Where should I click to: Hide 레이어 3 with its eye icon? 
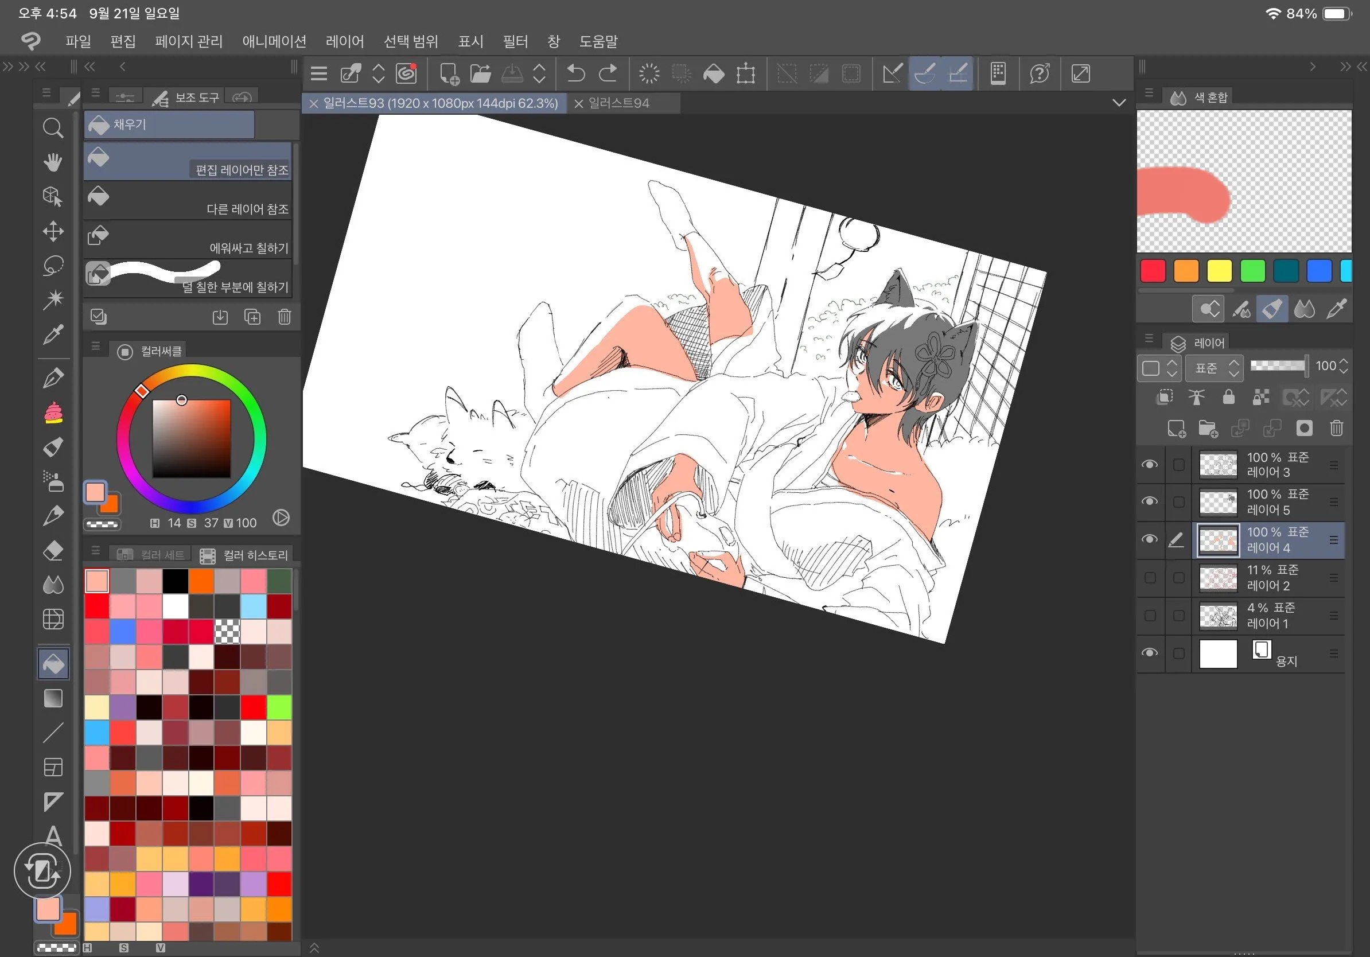pos(1149,464)
